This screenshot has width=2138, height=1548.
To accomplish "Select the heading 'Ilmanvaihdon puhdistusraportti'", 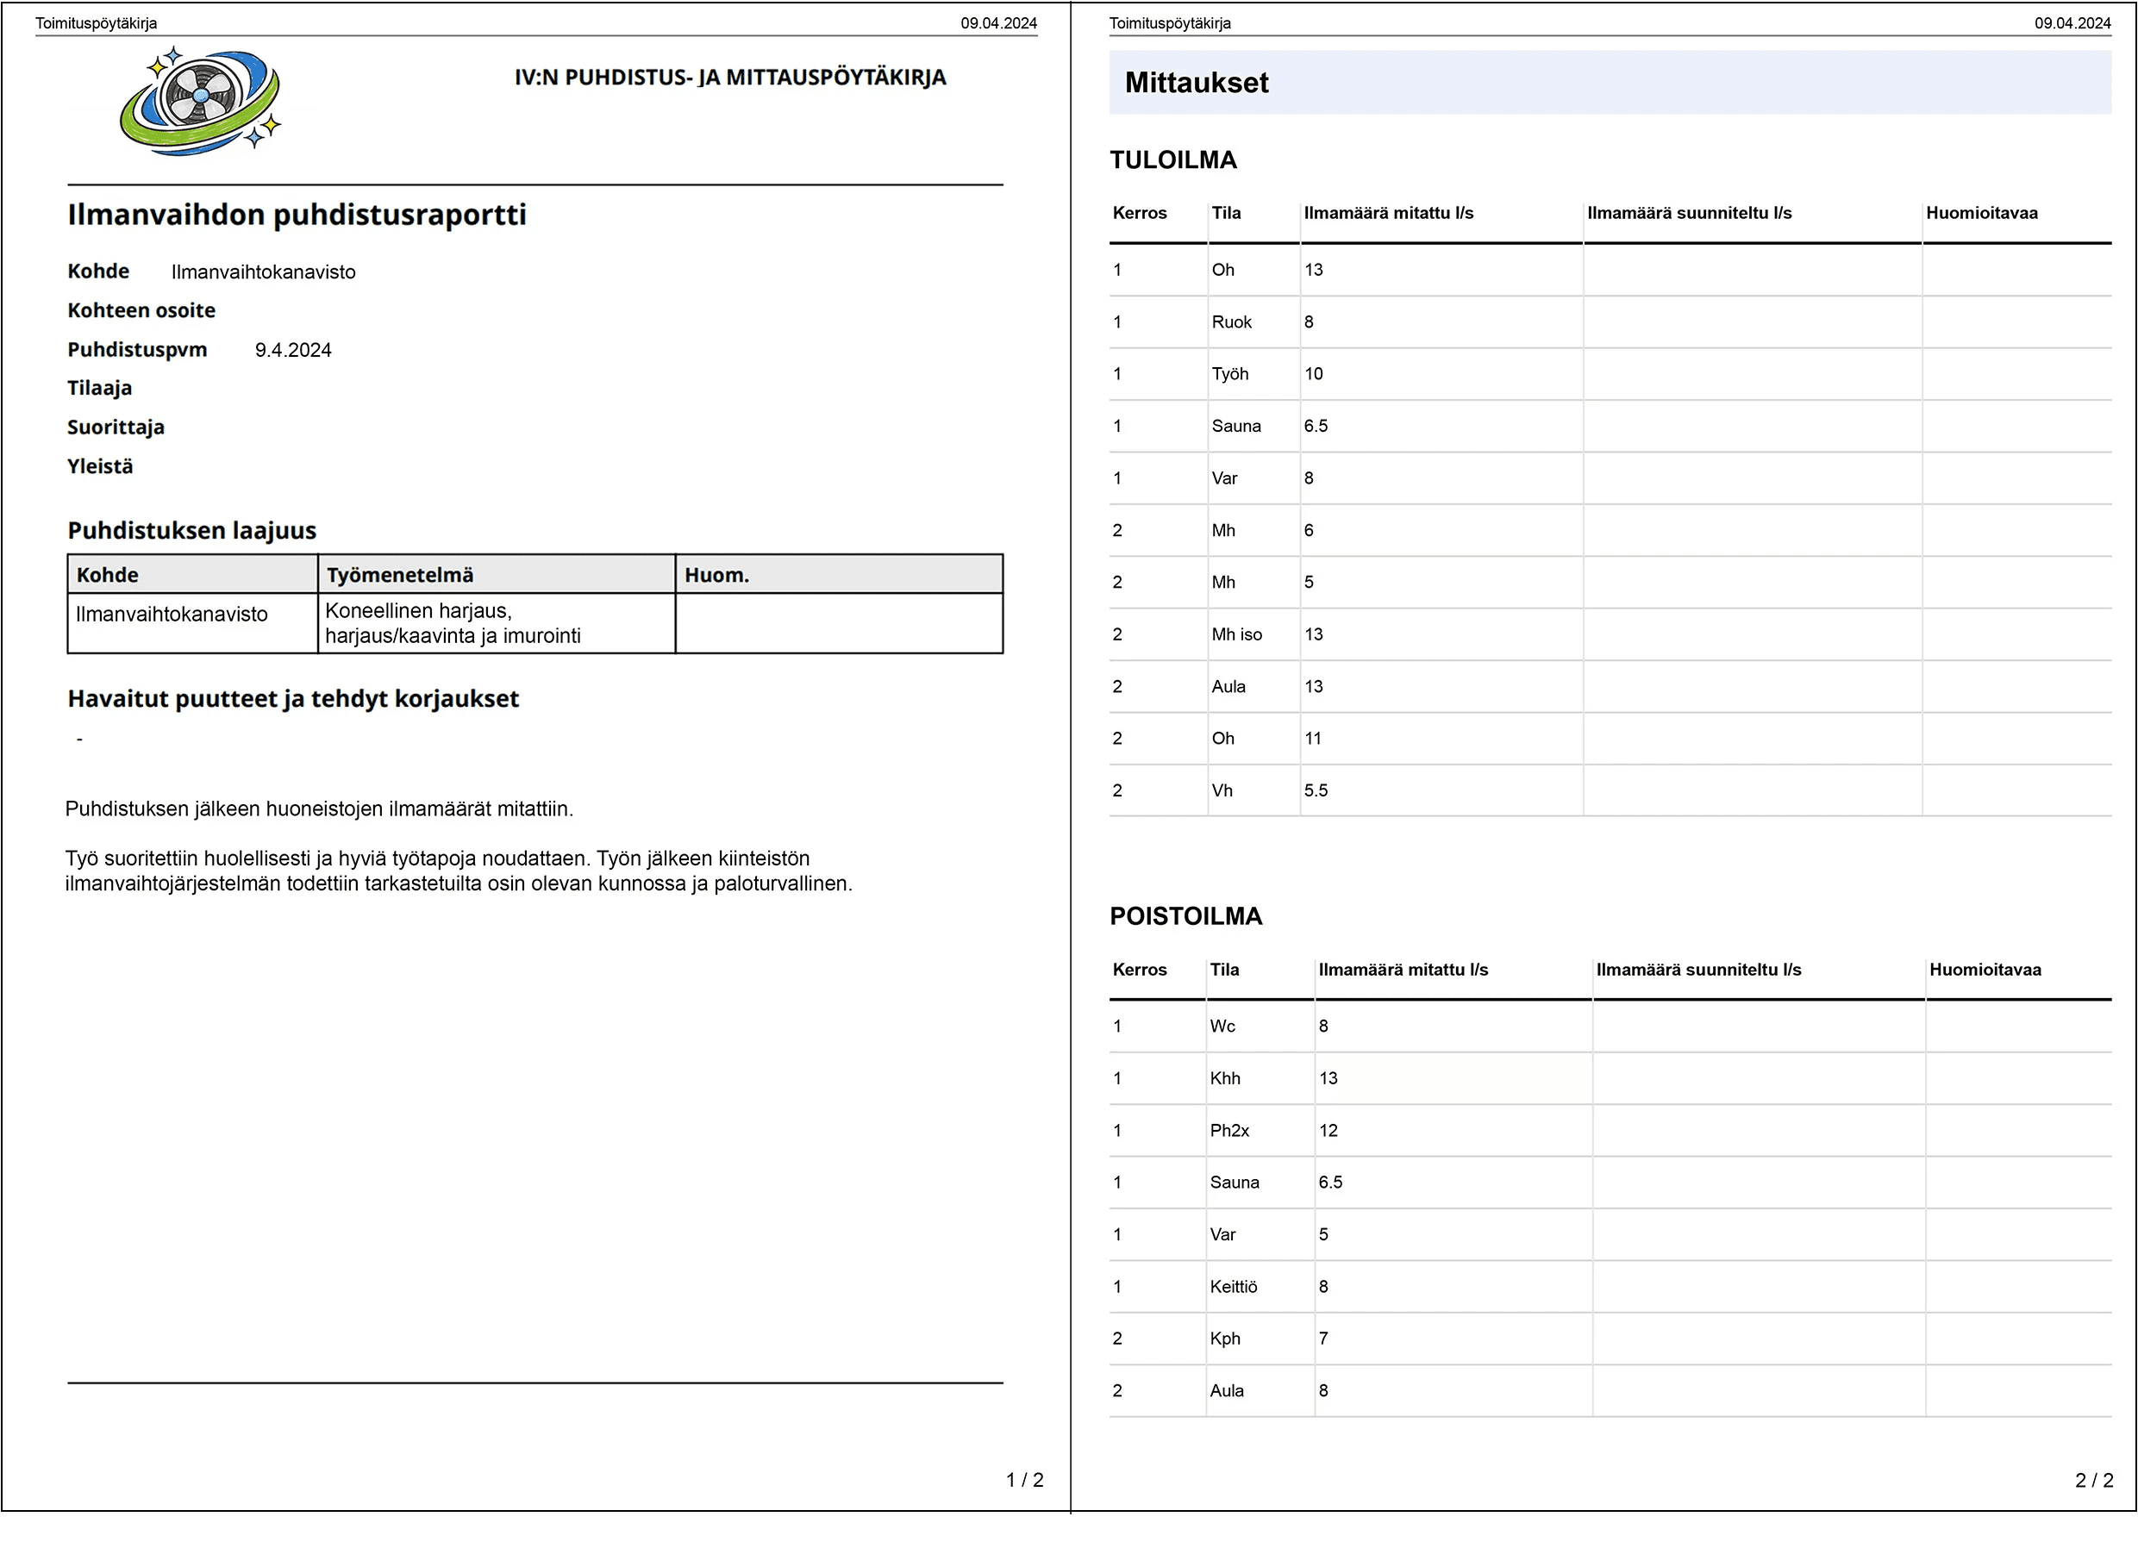I will point(297,215).
